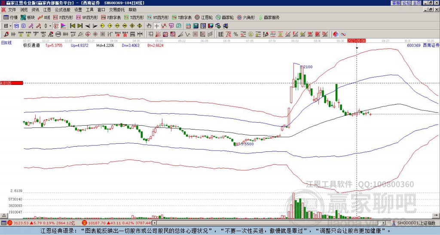Open 赢家服务
This screenshot has height=235, width=440.
point(269,17)
